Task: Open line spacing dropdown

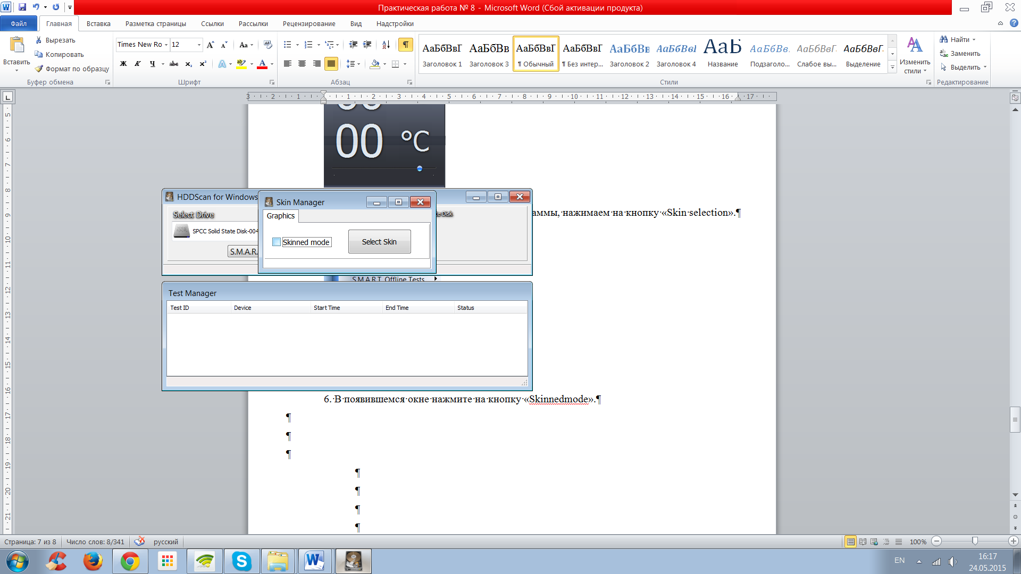Action: 353,64
